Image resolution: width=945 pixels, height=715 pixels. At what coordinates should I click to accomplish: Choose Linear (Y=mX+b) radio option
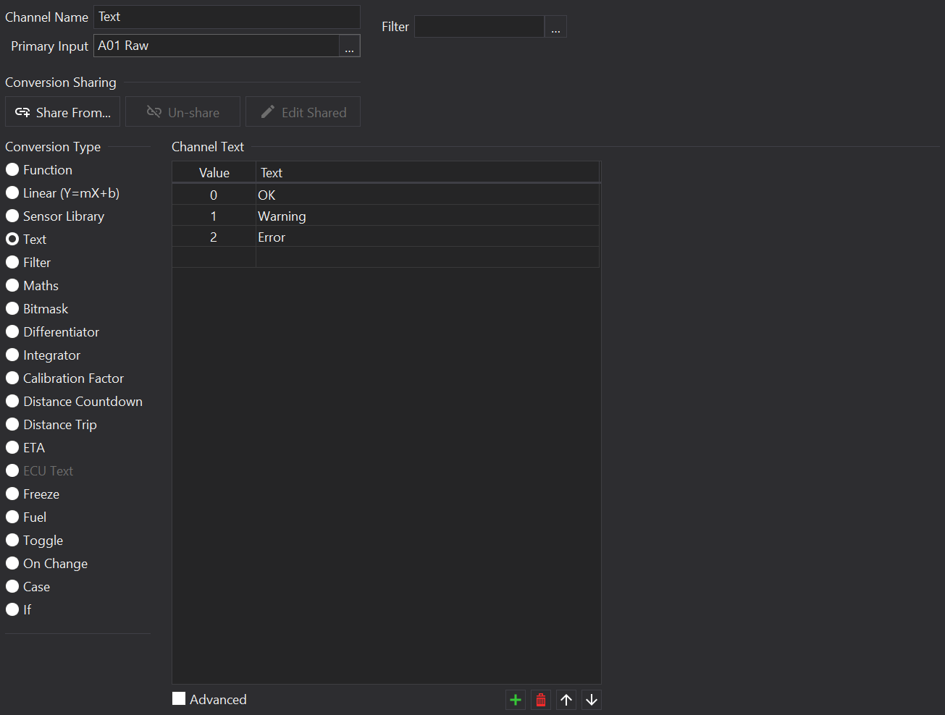(13, 193)
